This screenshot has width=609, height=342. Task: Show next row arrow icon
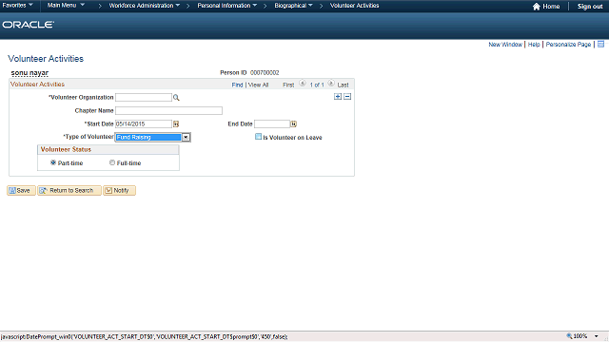(331, 84)
